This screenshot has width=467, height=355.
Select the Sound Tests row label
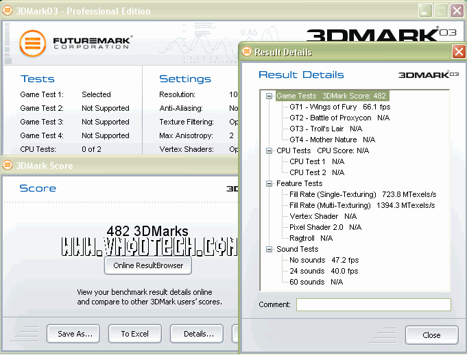(x=297, y=249)
